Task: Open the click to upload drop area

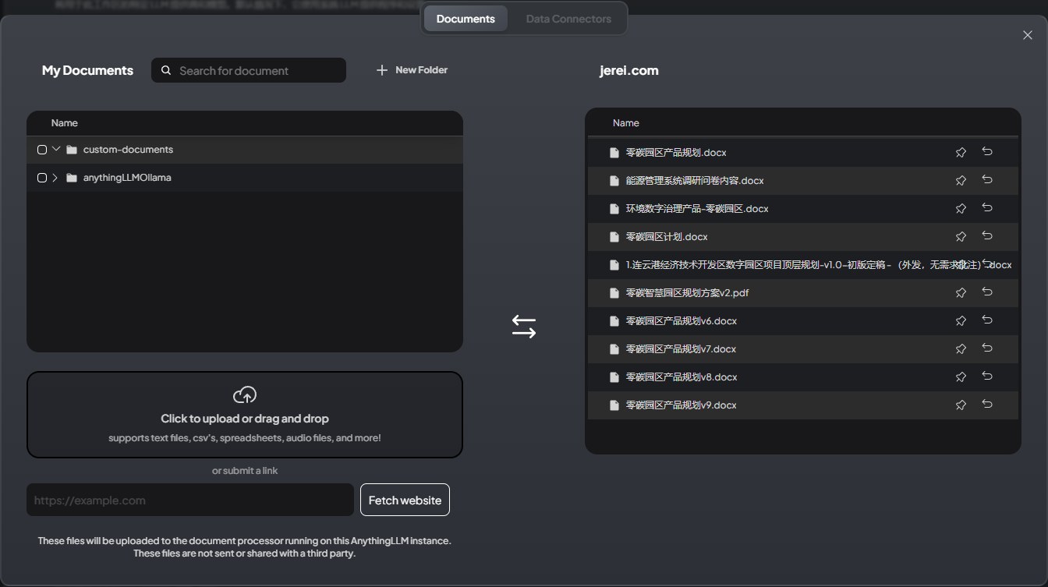Action: click(245, 415)
